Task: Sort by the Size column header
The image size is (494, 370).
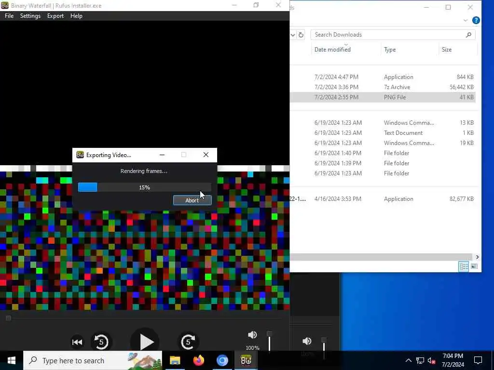Action: click(x=446, y=50)
